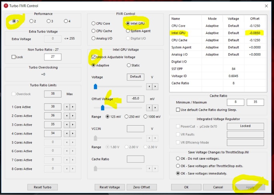This screenshot has height=195, width=274.
Task: Click the Non Turbo Ratio 27 field
Action: 53,57
